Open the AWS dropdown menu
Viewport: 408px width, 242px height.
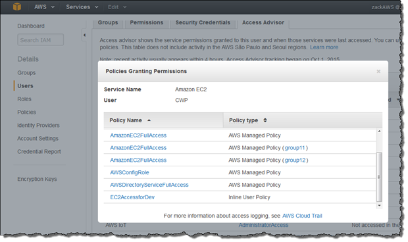click(x=44, y=7)
